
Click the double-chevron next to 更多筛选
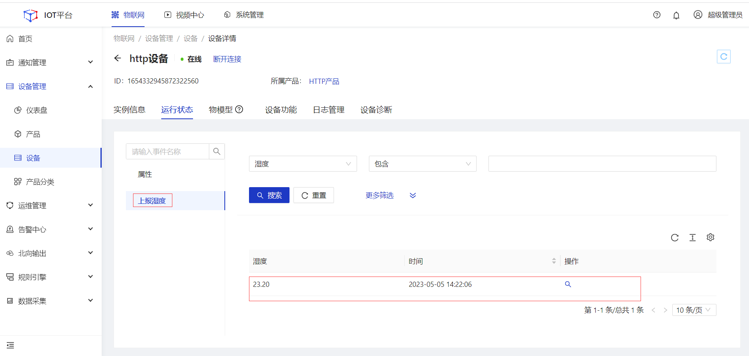click(x=413, y=195)
